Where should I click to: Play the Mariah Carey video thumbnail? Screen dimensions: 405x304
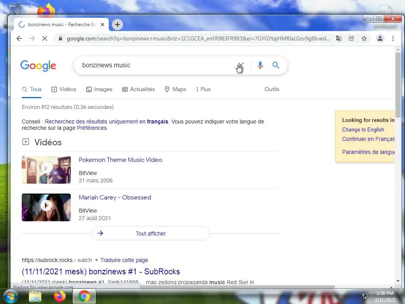tap(46, 207)
